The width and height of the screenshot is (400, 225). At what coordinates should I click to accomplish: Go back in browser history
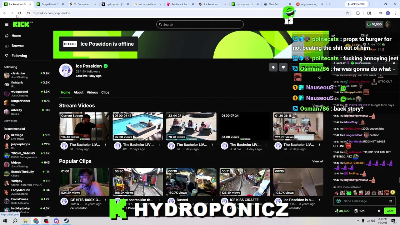coord(4,13)
